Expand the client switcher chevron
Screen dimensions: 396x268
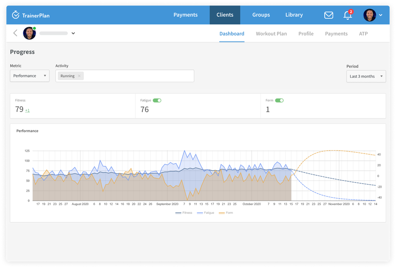point(73,33)
